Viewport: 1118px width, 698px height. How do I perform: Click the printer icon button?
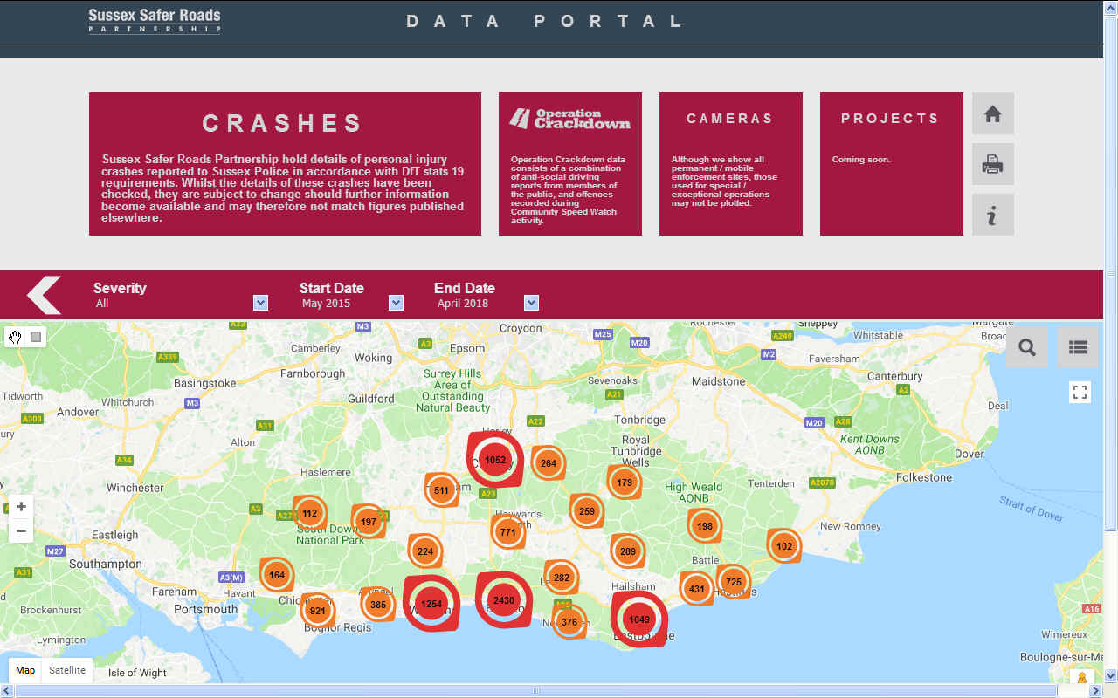coord(993,164)
